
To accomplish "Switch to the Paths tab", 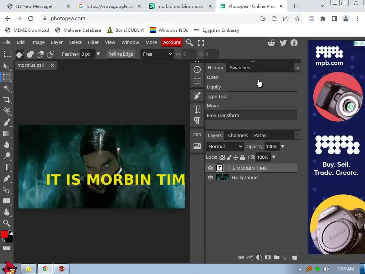I will click(x=260, y=135).
